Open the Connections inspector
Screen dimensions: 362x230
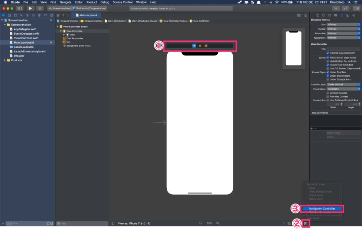pyautogui.click(x=354, y=15)
